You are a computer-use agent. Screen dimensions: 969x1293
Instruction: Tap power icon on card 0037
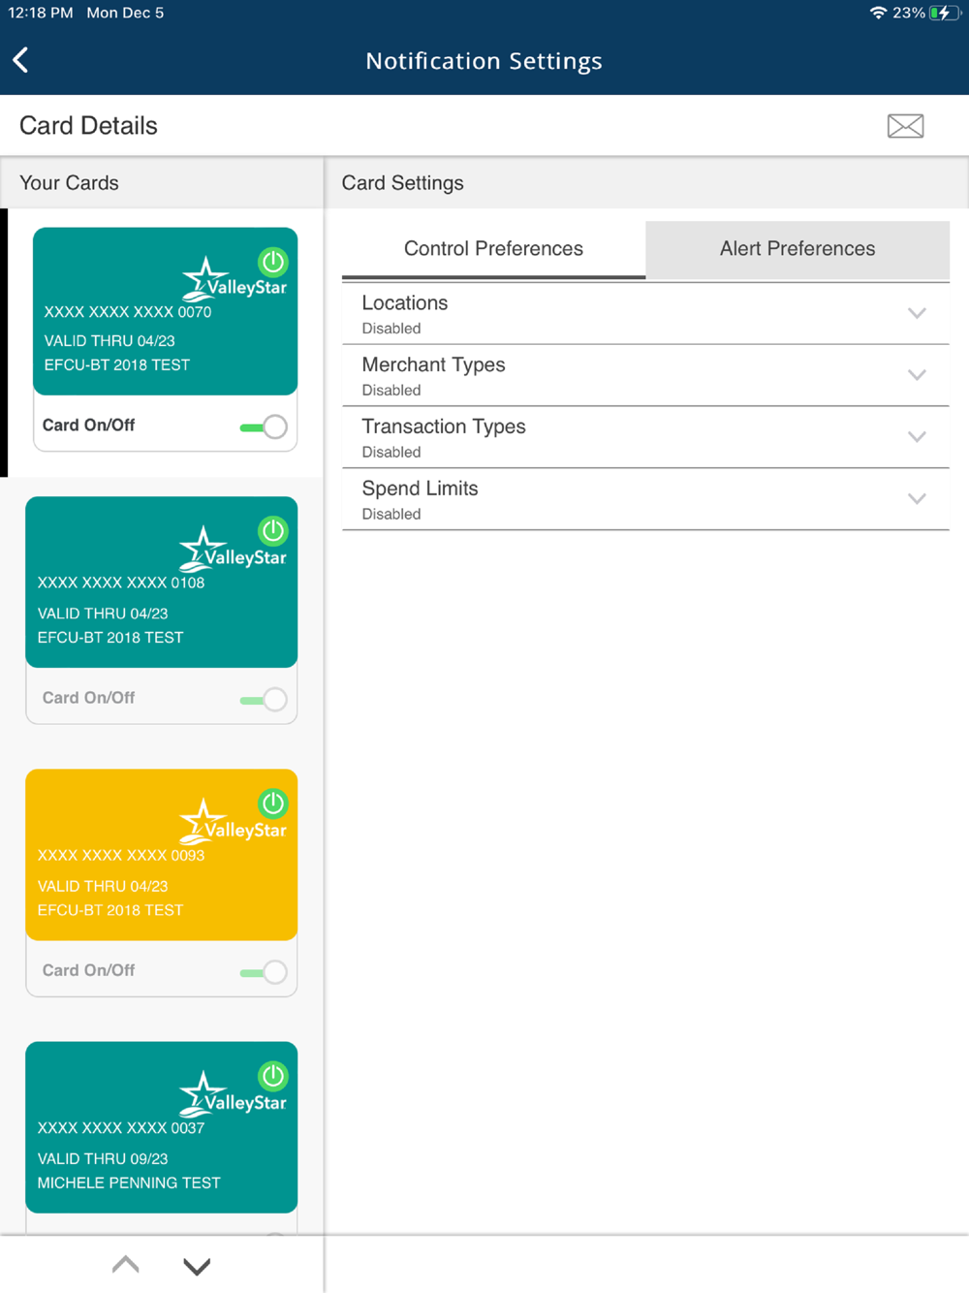(273, 1076)
